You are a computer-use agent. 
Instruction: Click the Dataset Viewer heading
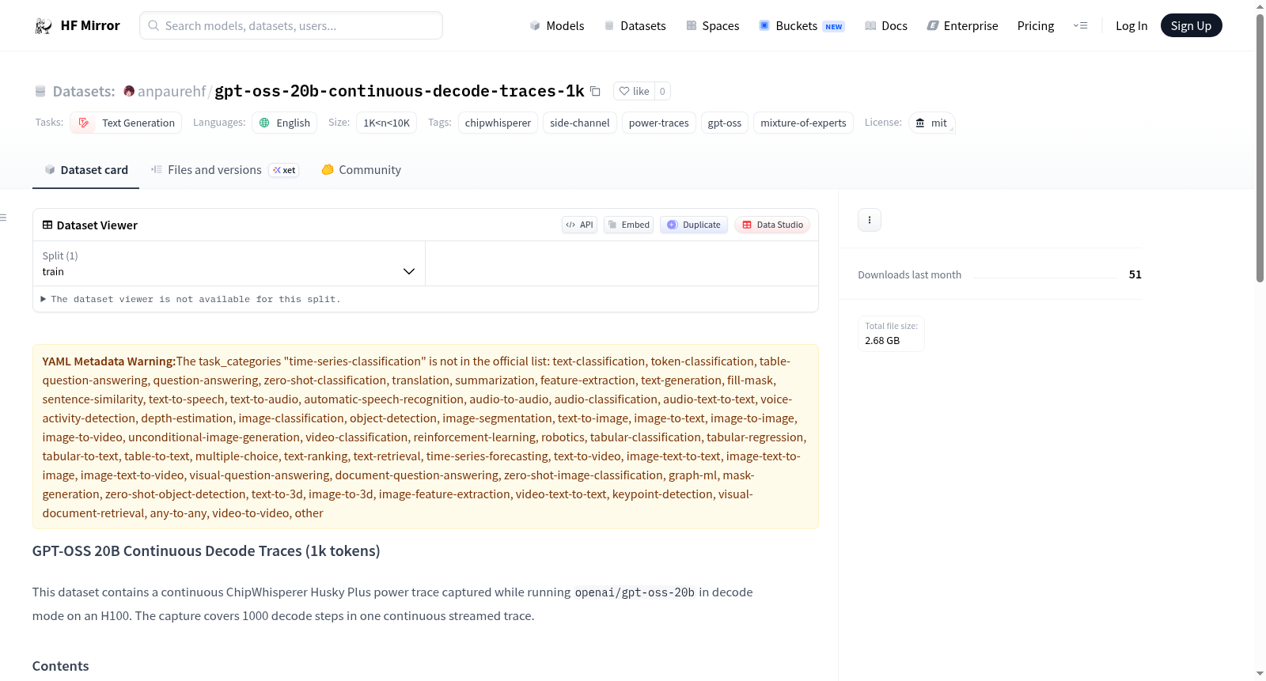(x=90, y=225)
